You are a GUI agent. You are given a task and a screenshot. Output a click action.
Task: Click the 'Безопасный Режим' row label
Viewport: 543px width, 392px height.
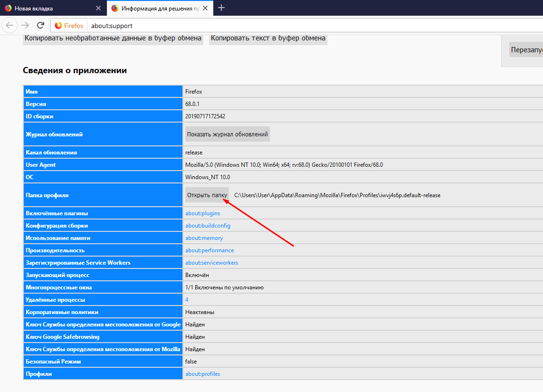(53, 362)
